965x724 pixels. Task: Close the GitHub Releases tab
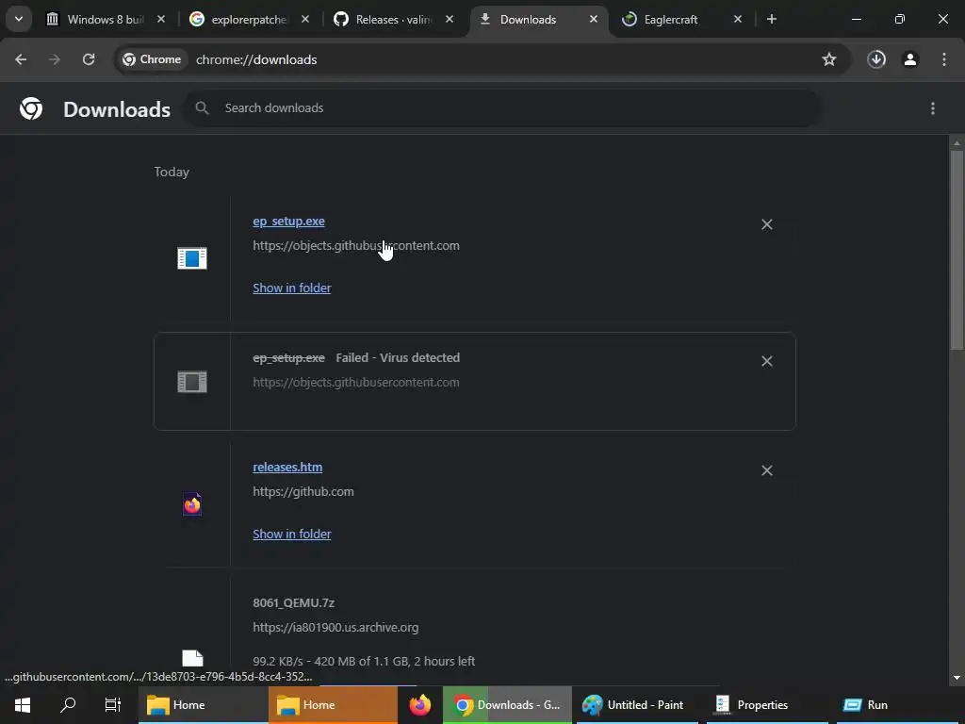[450, 19]
